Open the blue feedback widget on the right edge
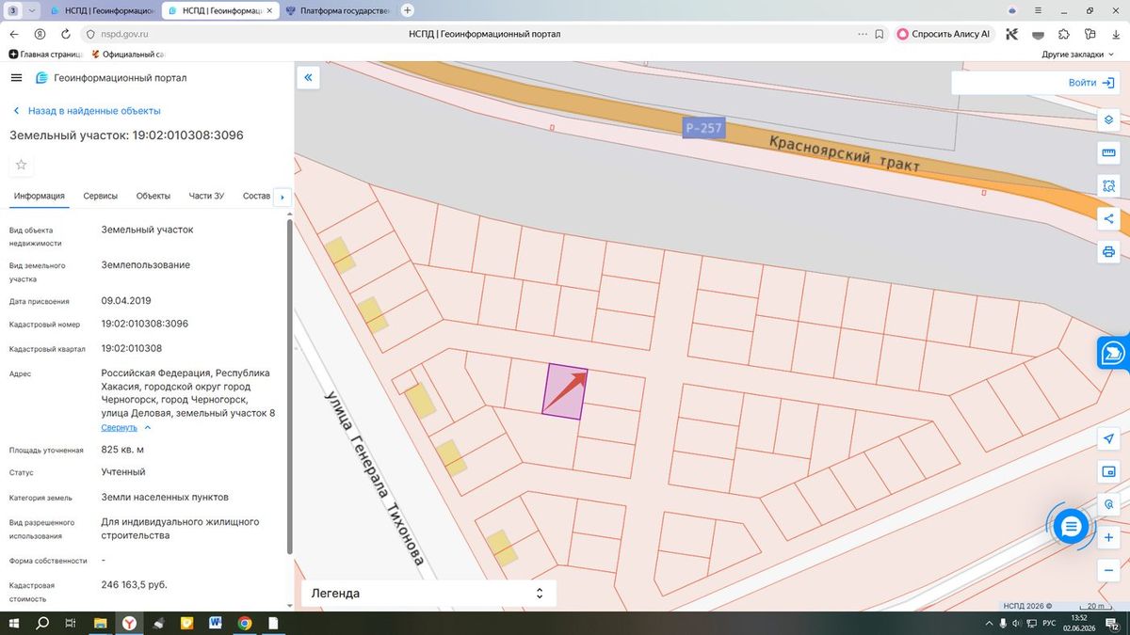Screen dimensions: 1130x635 (x=1114, y=352)
